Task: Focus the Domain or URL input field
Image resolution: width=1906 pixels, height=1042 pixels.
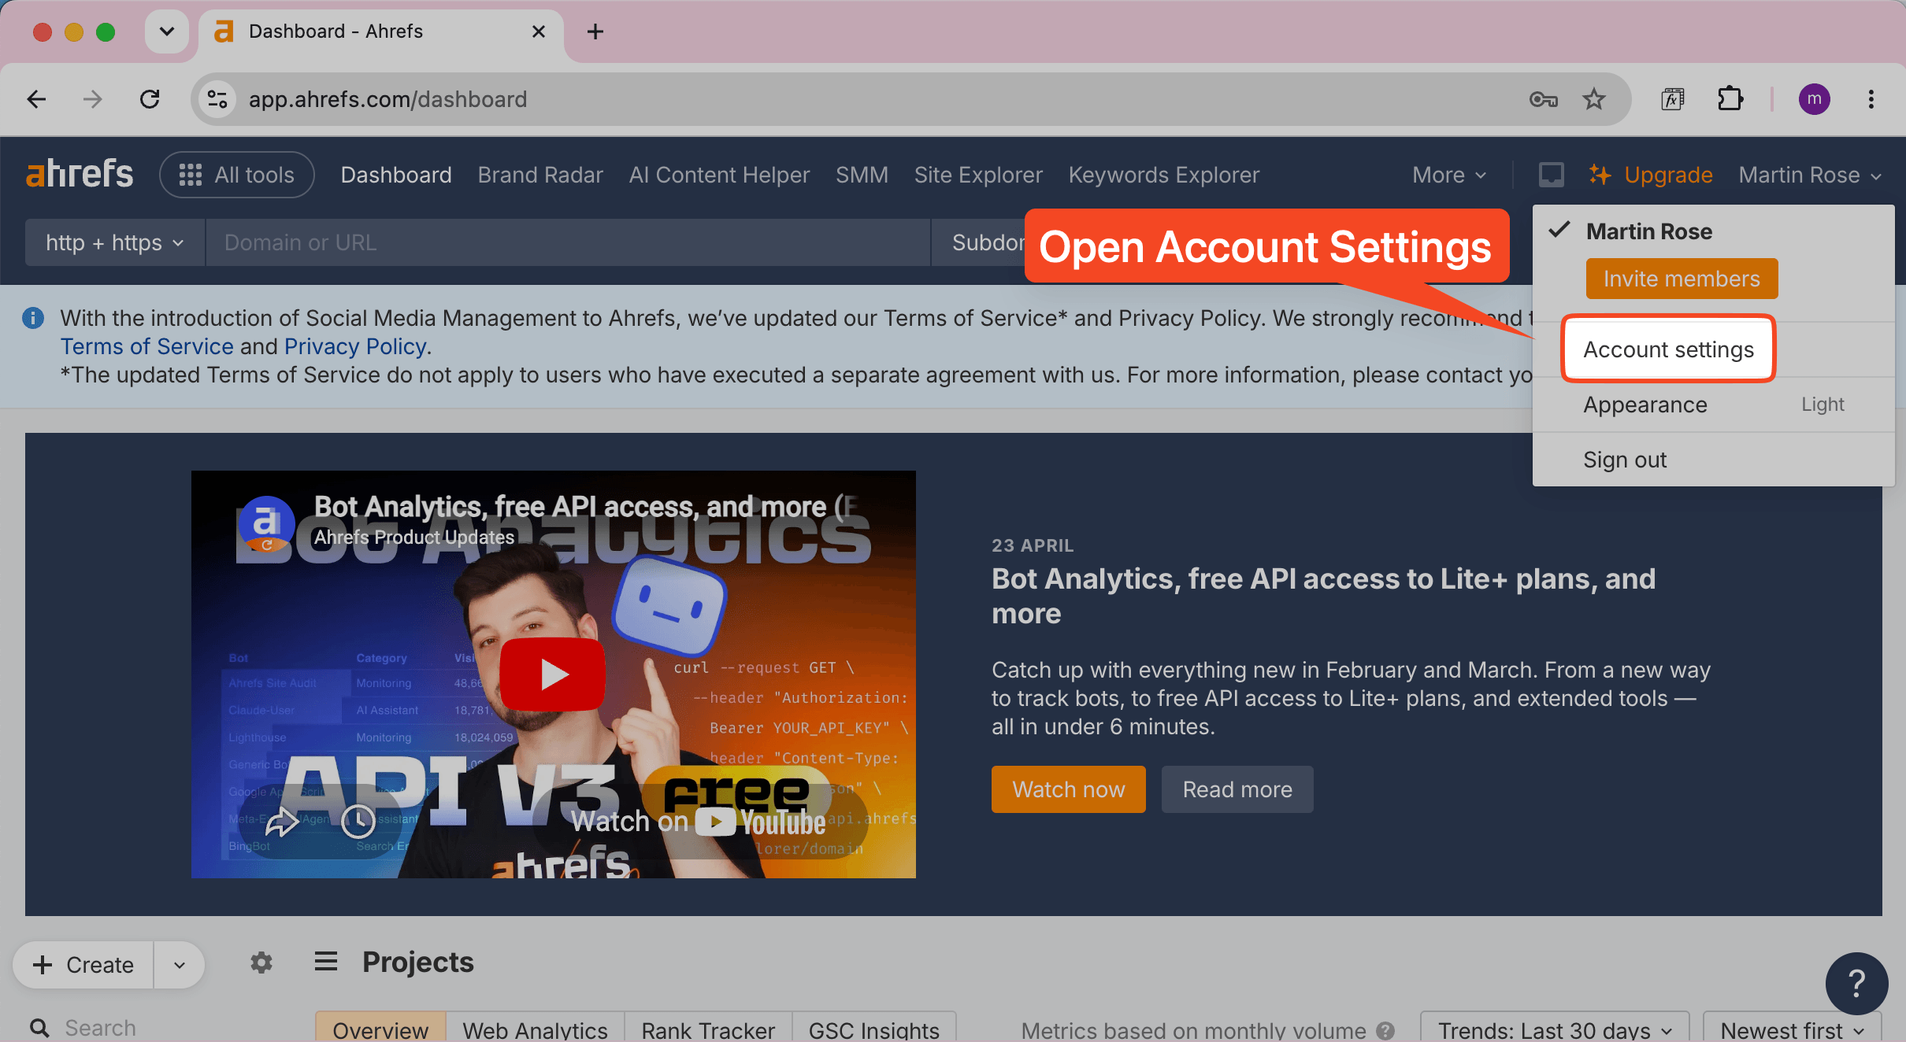Action: [x=567, y=242]
